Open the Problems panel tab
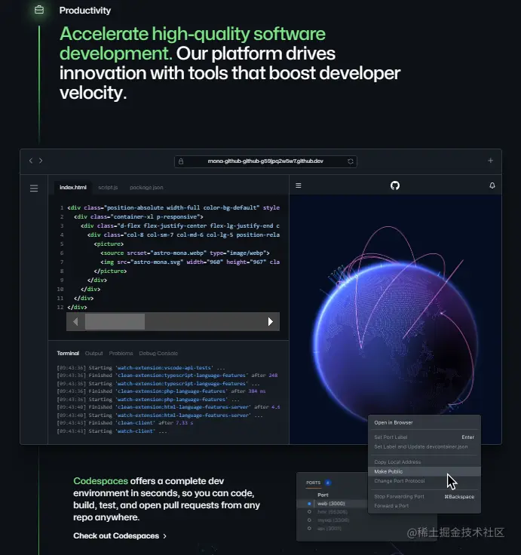 click(121, 353)
